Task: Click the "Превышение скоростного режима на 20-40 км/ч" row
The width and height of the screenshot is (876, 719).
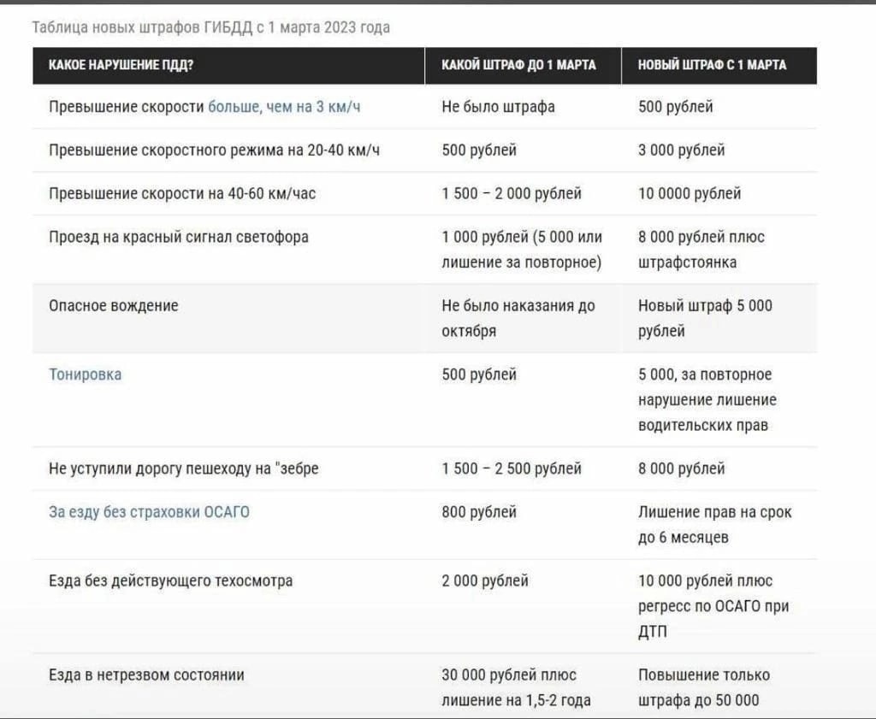Action: point(214,150)
